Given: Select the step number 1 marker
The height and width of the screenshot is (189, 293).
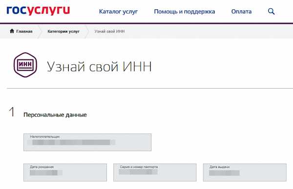Looking at the screenshot, I should click(x=12, y=112).
